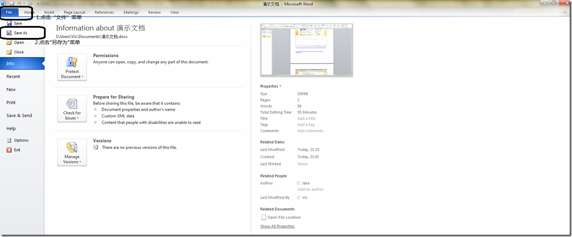This screenshot has height=237, width=572.
Task: Click the Add a tag field
Action: [306, 125]
